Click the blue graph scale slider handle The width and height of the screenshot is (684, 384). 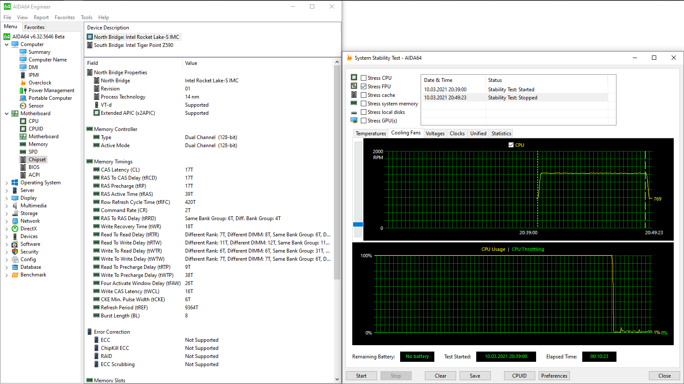point(358,224)
